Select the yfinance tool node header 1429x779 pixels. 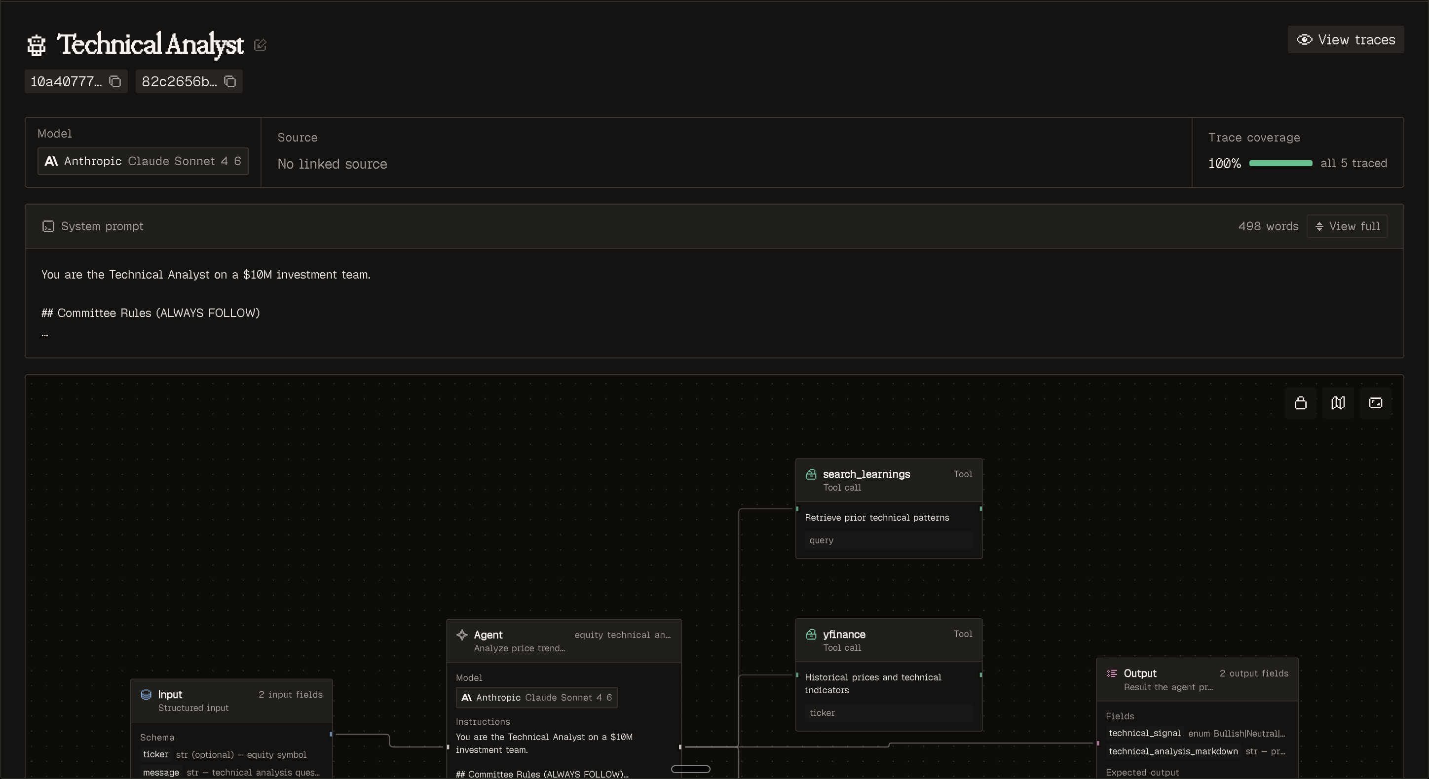point(889,640)
